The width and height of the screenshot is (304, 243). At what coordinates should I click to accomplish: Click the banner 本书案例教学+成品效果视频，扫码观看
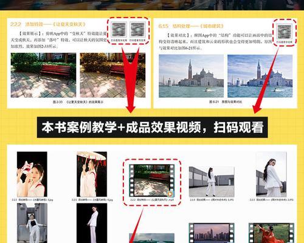point(152,128)
